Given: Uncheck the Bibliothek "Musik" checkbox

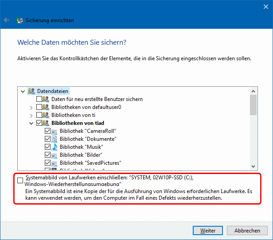Looking at the screenshot, I should (x=47, y=147).
